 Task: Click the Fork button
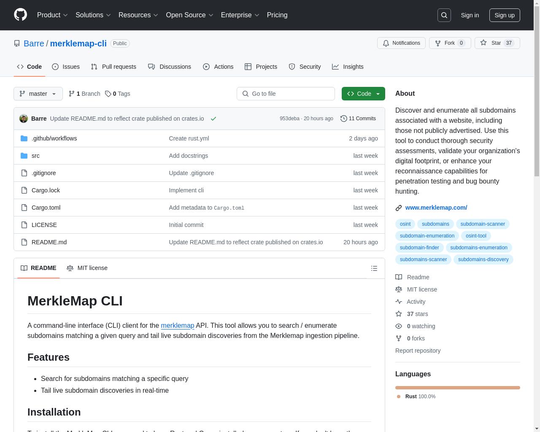pos(450,43)
